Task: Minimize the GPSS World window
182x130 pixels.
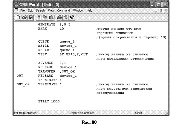Action: 152,4
